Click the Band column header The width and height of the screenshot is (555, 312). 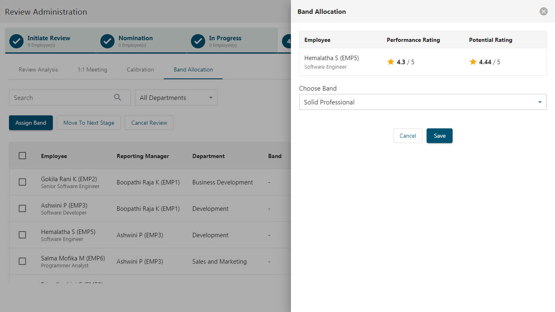275,156
